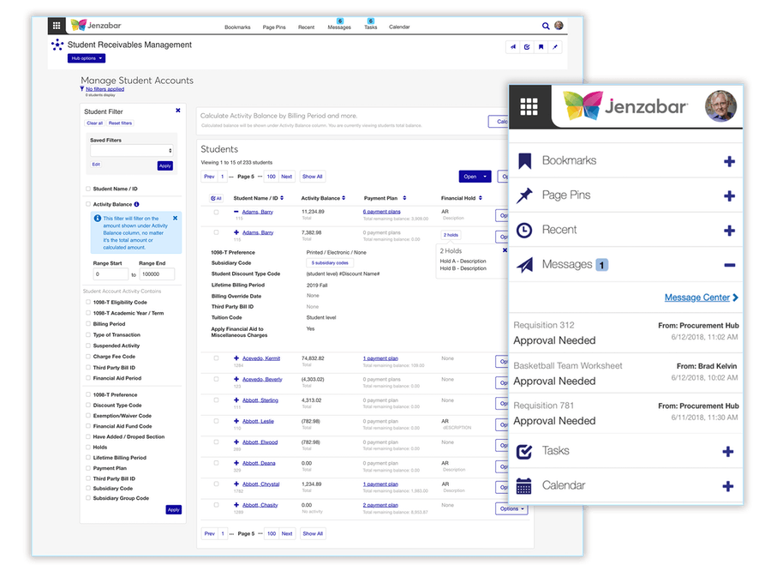771x577 pixels.
Task: Click the Tasks checkmark icon in the panel
Action: 524,451
